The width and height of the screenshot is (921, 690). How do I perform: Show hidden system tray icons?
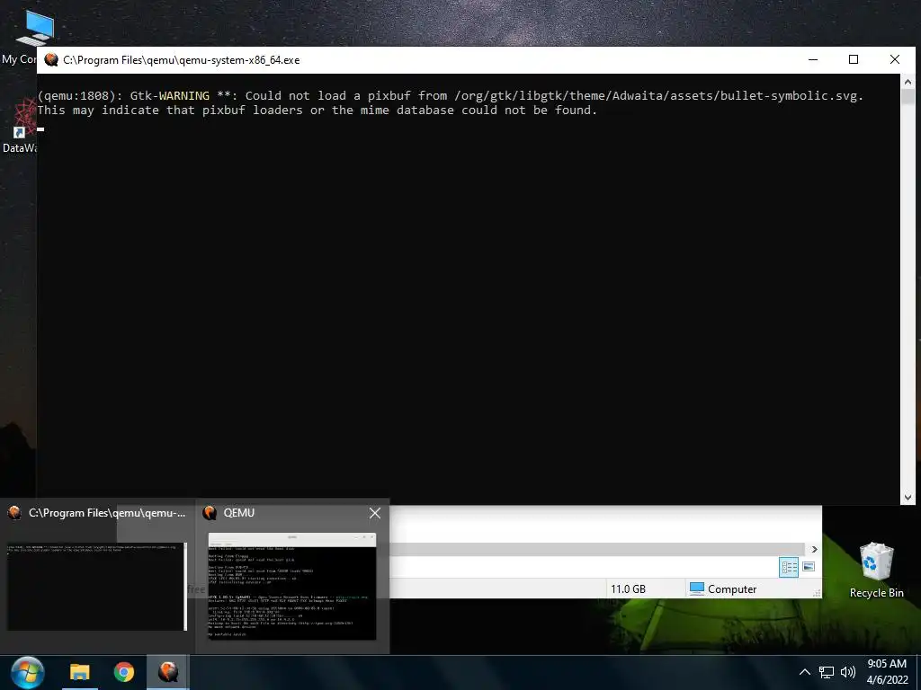[805, 672]
